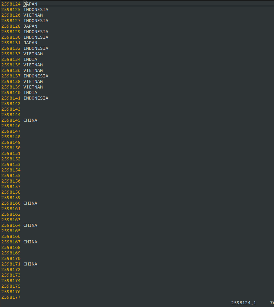The image size is (274, 307).
Task: Place cursor on CHINA at line 2598164
Action: pyautogui.click(x=30, y=225)
